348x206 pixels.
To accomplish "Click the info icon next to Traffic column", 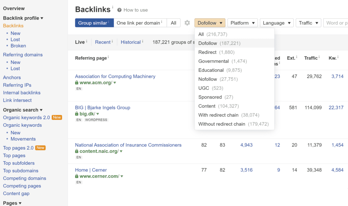I will tap(319, 57).
